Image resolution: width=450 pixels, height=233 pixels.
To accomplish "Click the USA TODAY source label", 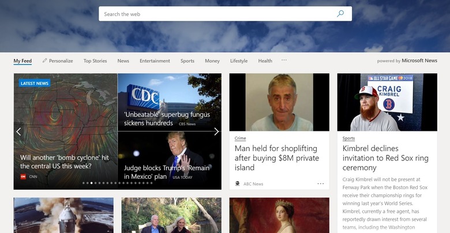I will pos(182,177).
